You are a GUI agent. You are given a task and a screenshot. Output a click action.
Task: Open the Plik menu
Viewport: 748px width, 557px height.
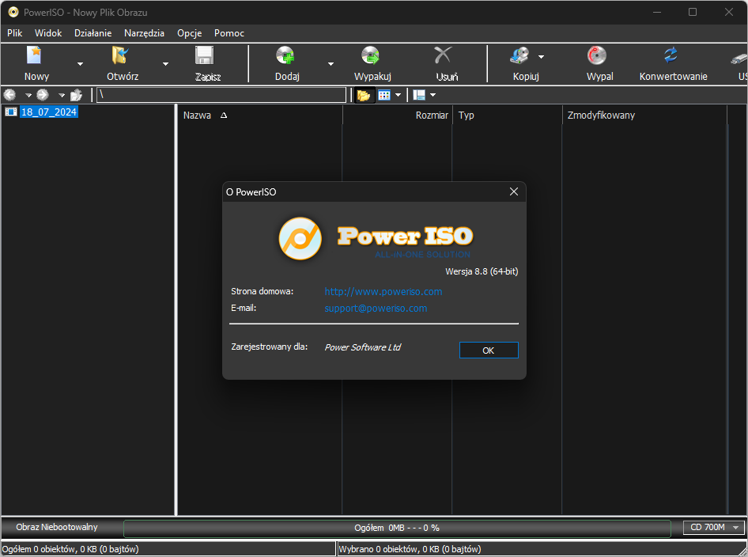[x=15, y=33]
